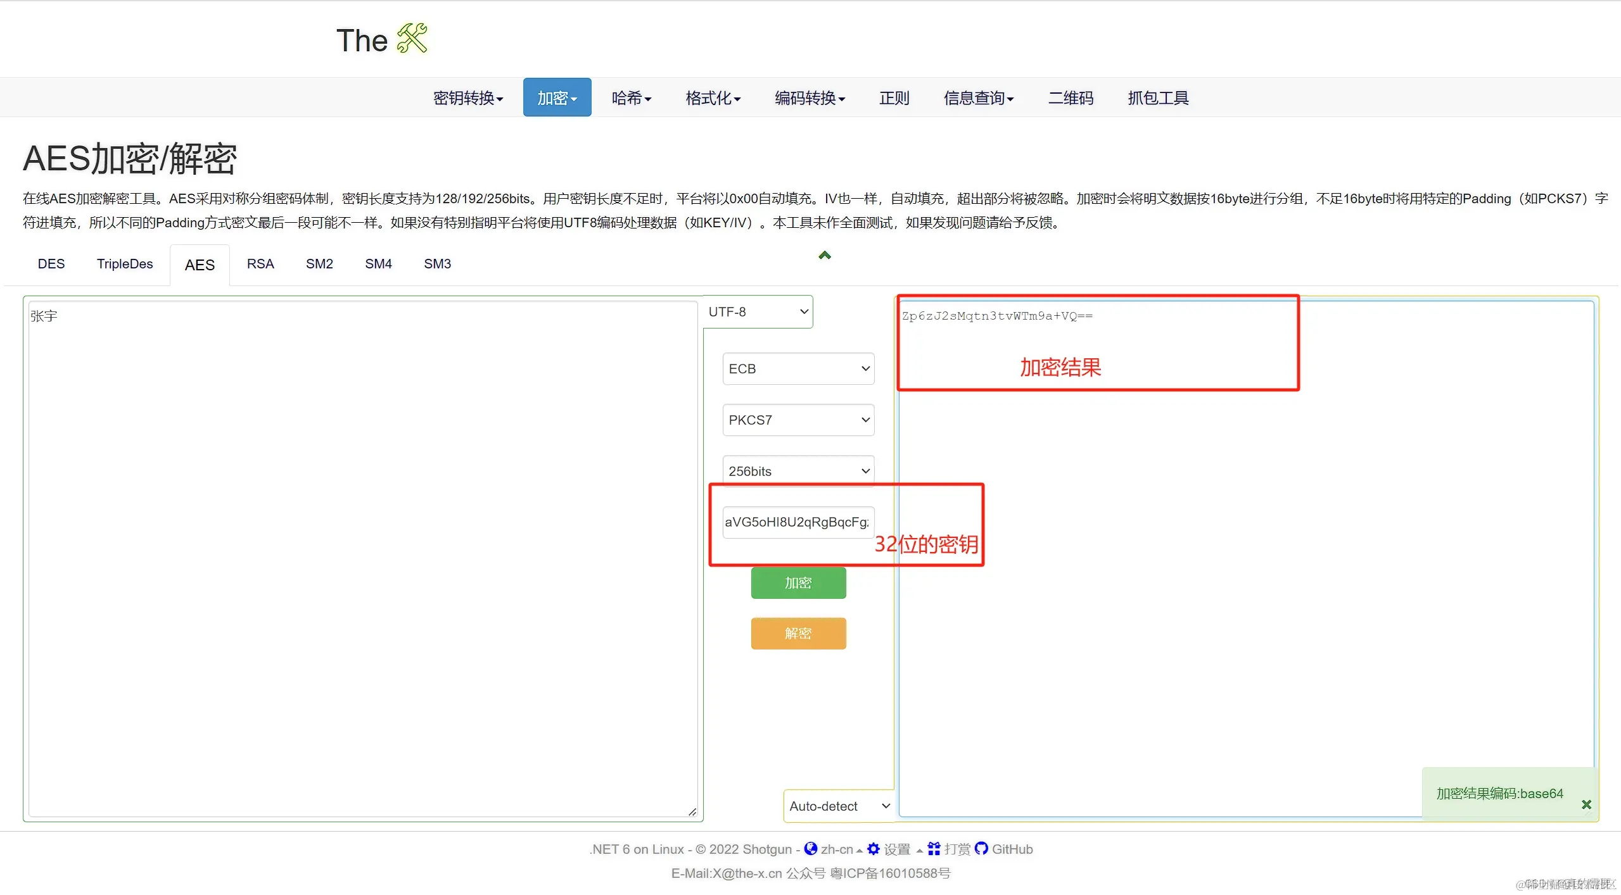The width and height of the screenshot is (1621, 895).
Task: Click the globe language icon in the footer
Action: 810,848
